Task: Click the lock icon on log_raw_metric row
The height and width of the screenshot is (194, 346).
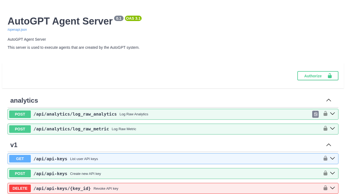Action: [x=325, y=128]
